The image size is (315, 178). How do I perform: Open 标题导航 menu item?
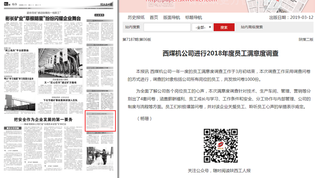[x=193, y=17]
